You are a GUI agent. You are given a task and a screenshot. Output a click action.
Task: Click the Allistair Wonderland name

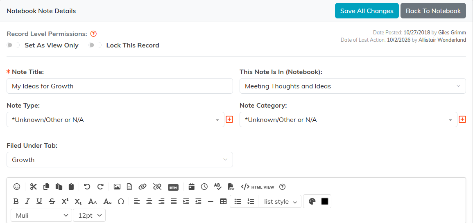(442, 40)
